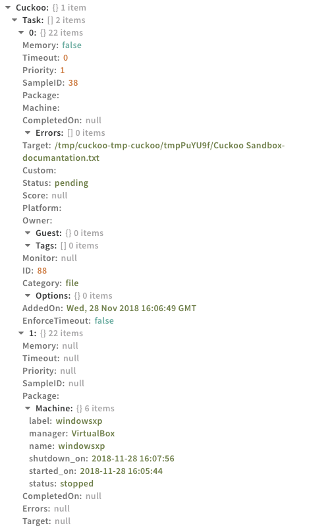Viewport: 332px width, 528px height.
Task: Click the EnforceTimeout false value
Action: click(104, 320)
